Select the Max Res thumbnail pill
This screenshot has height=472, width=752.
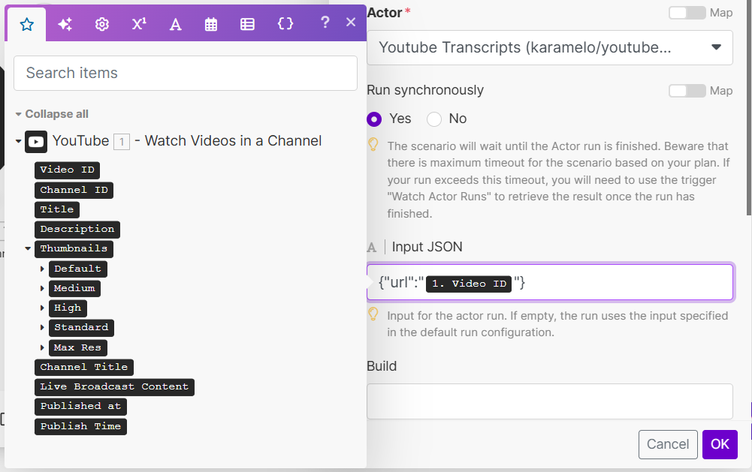[x=77, y=348]
